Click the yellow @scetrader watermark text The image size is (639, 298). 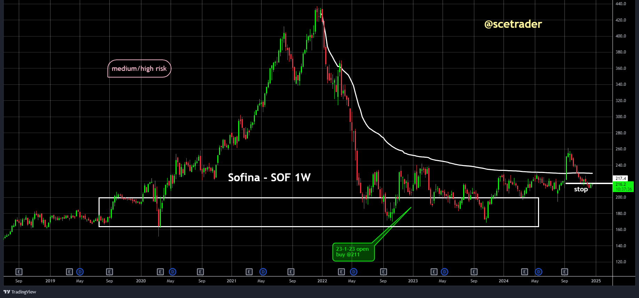click(x=513, y=24)
